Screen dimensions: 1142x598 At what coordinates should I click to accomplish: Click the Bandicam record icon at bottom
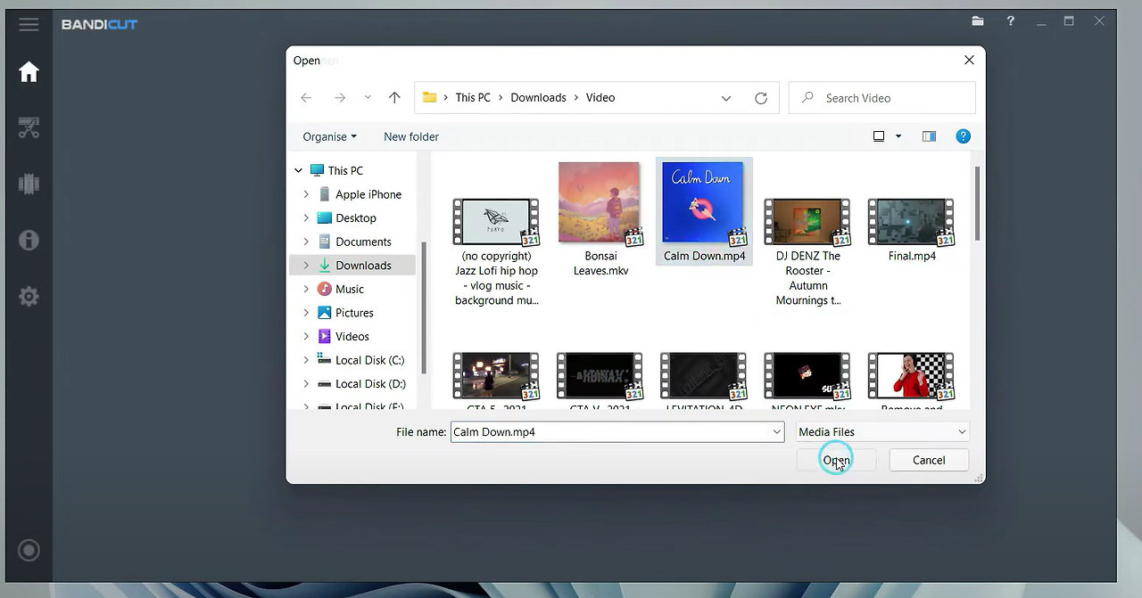(29, 550)
